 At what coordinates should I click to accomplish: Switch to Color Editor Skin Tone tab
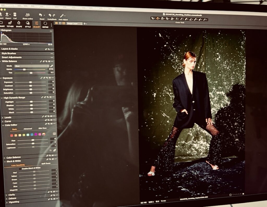43,128
